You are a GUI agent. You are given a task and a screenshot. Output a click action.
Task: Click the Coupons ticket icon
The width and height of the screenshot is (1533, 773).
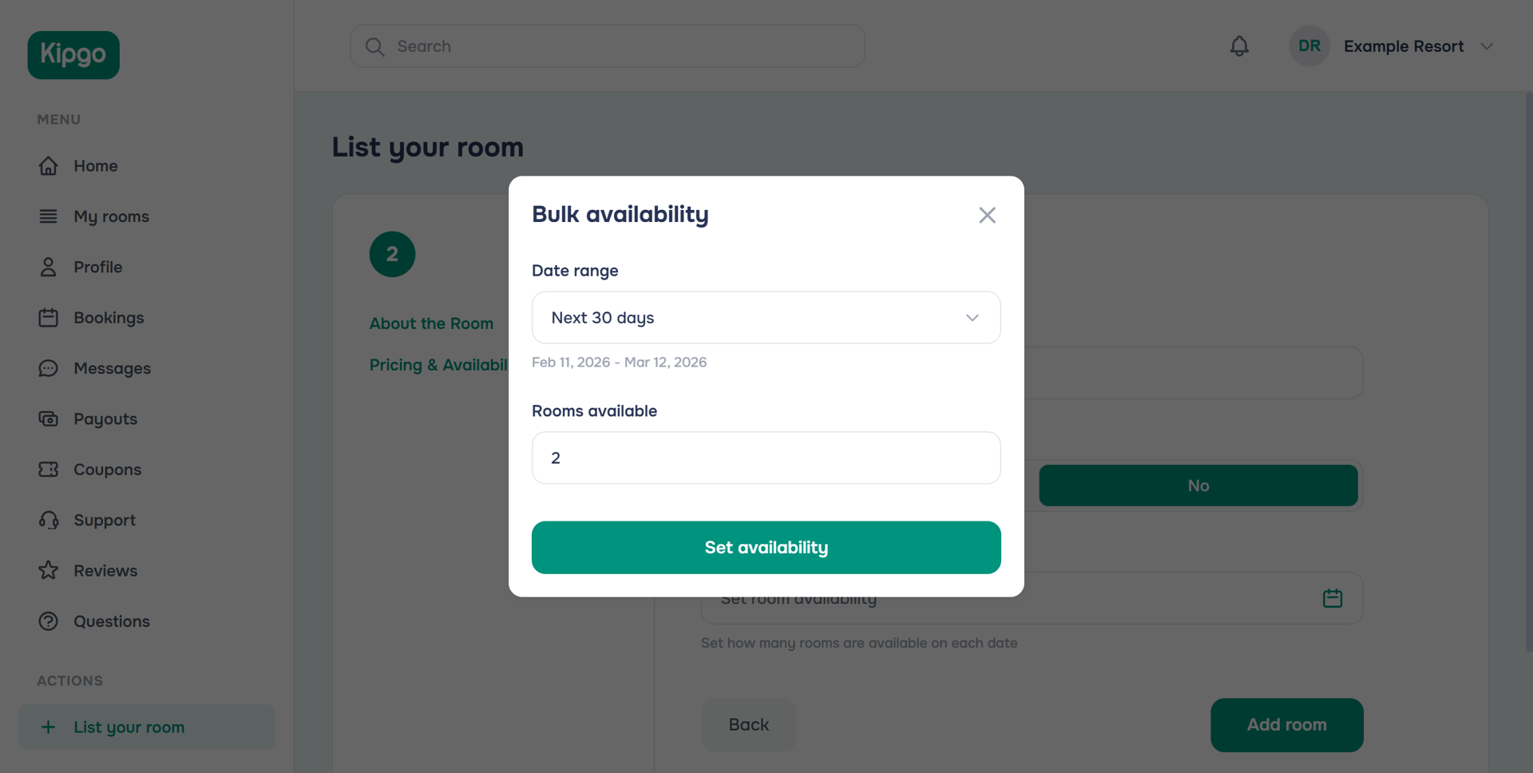[49, 470]
